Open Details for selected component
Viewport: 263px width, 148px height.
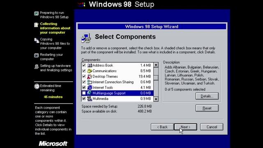coord(207,96)
